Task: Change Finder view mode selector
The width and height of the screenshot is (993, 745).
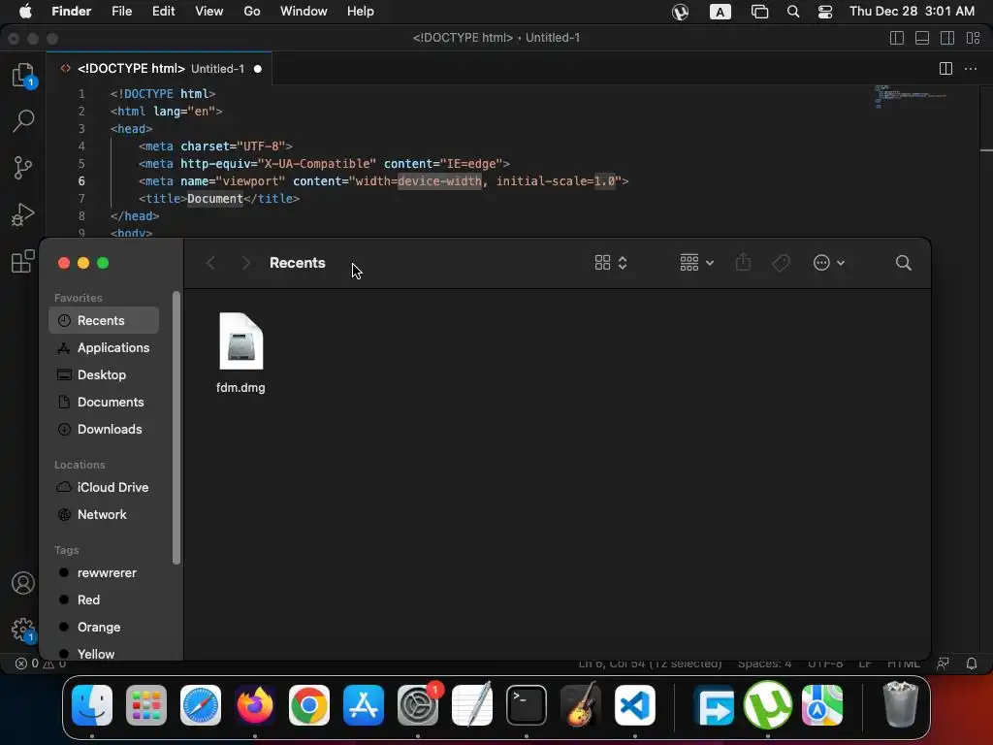Action: 611,263
